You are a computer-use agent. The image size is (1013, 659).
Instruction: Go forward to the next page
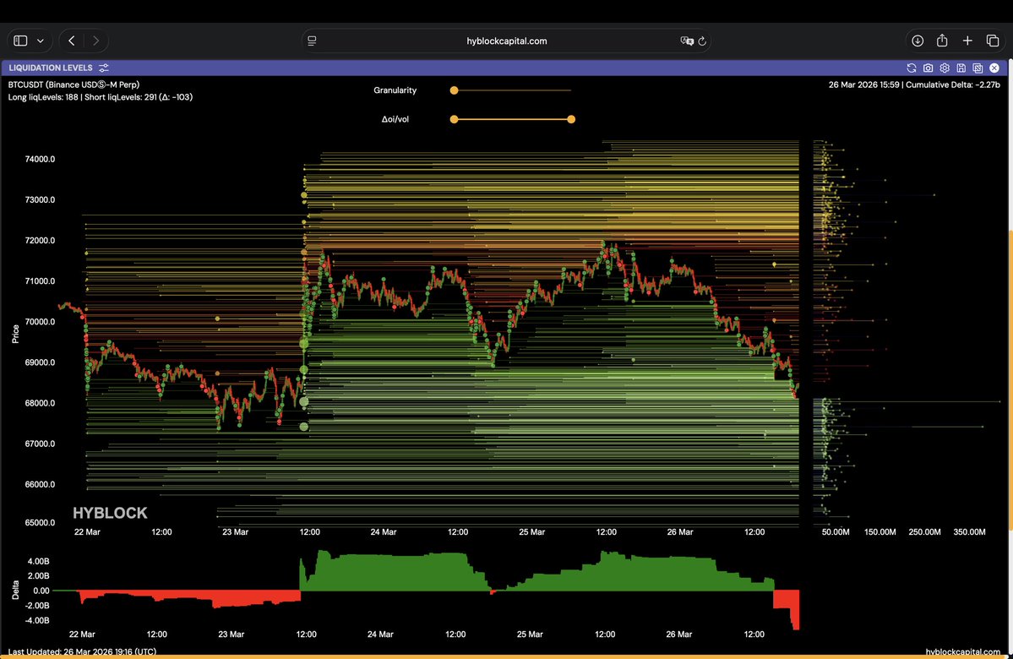[x=95, y=41]
